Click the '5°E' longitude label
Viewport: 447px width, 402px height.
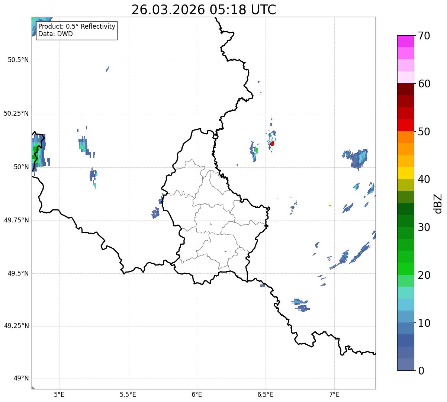59,395
